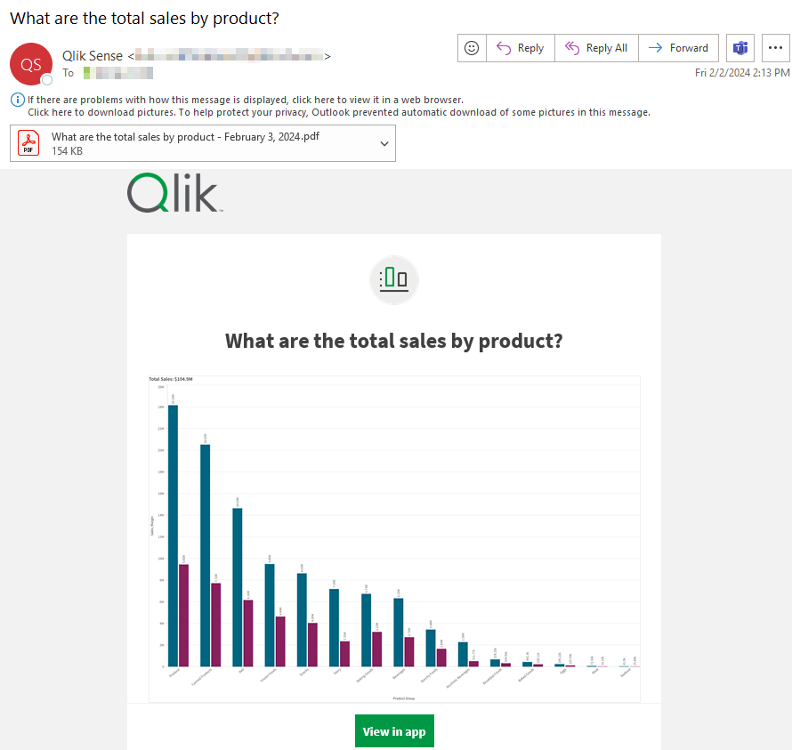Click the tallest teal Produce sales bar
The image size is (792, 750).
pyautogui.click(x=173, y=534)
